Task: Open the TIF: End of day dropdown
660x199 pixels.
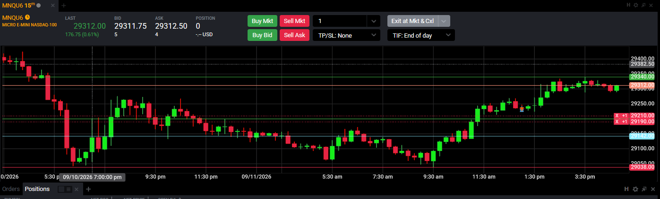Action: [x=420, y=35]
